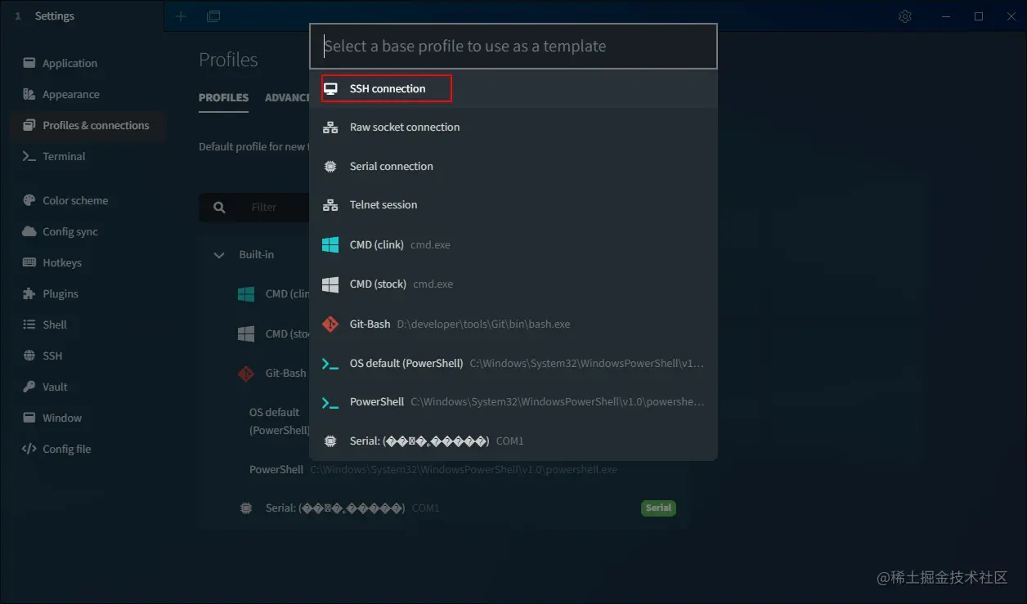
Task: Click the Hotkeys keyboard icon
Action: (29, 262)
